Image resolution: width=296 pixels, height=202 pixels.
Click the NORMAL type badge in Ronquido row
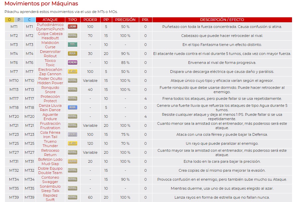[73, 90]
